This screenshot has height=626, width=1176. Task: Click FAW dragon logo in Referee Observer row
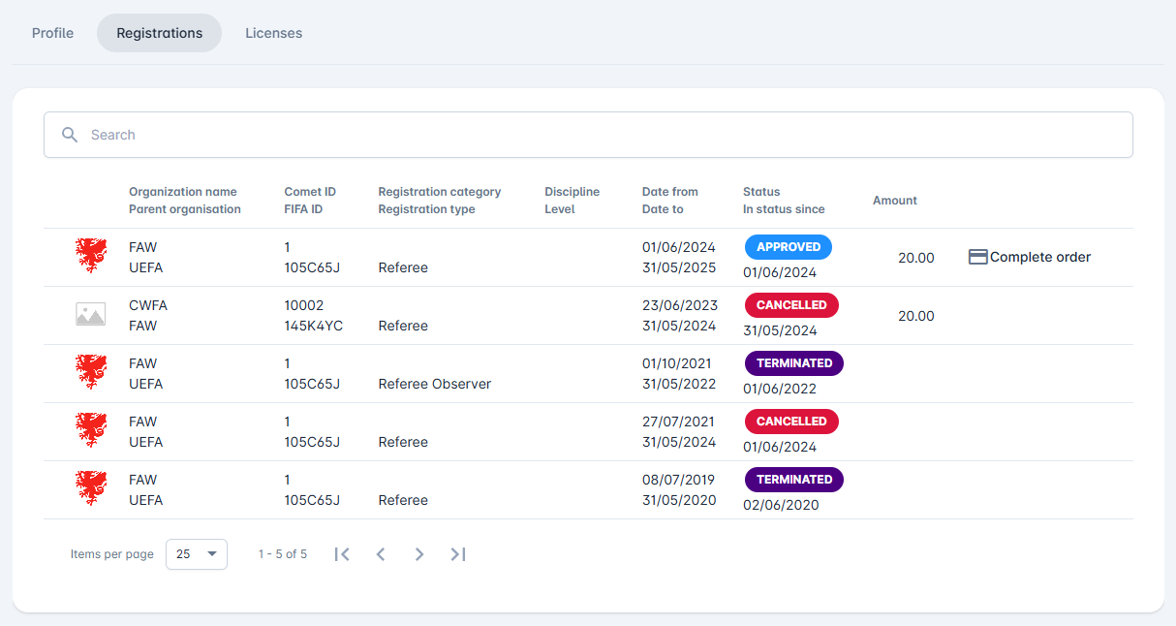pos(90,373)
